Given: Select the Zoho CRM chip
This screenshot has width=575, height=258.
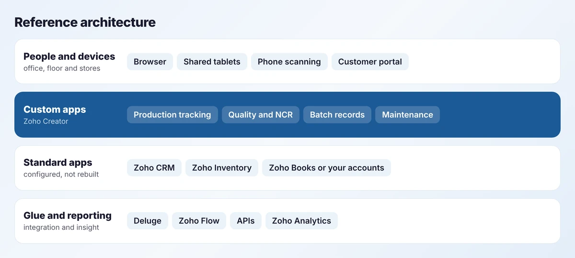Looking at the screenshot, I should (154, 168).
